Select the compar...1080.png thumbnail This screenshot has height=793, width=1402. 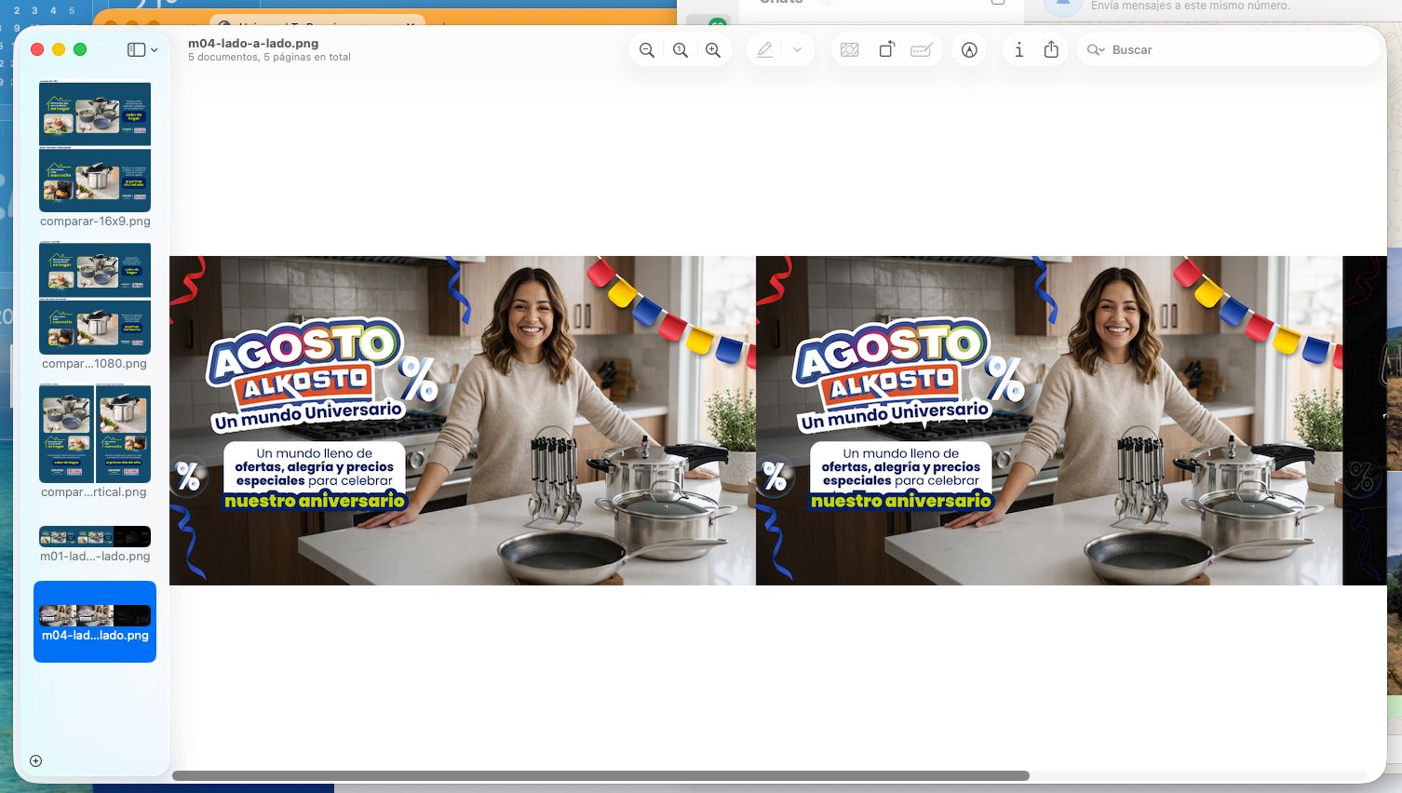(95, 299)
